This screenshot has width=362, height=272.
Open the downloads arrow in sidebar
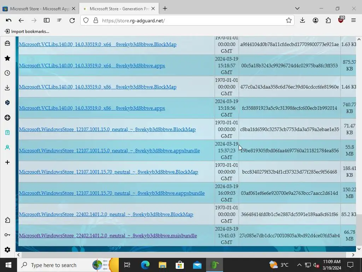coord(7,88)
